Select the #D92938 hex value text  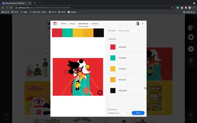[122, 47]
